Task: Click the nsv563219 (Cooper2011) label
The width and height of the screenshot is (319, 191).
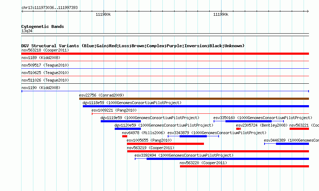Action: [151, 148]
